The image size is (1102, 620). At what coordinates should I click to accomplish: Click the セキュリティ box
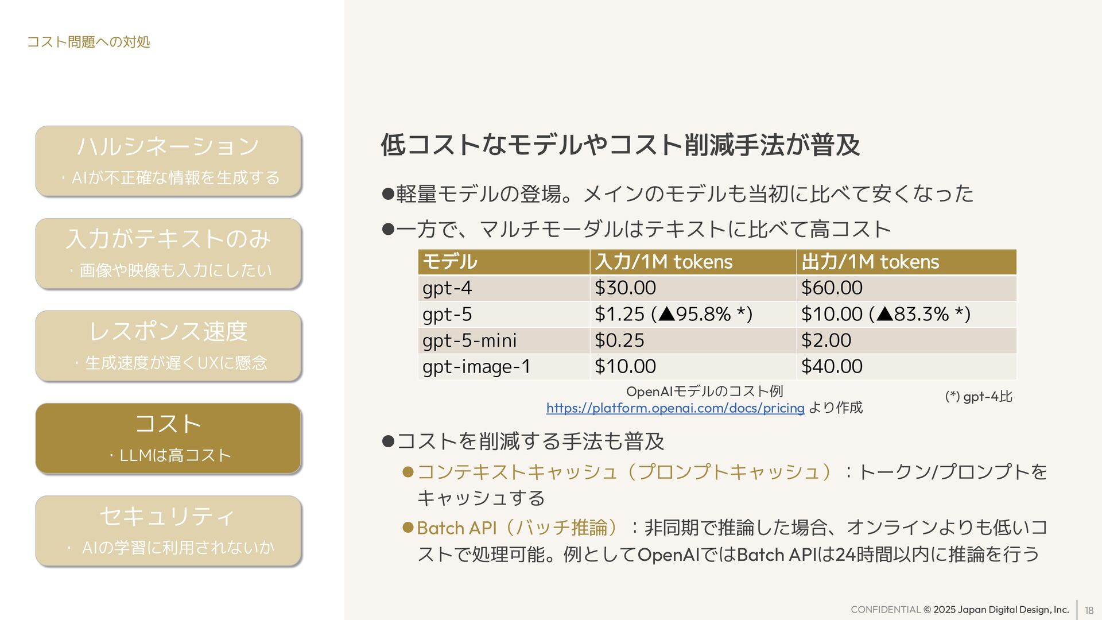pyautogui.click(x=168, y=530)
